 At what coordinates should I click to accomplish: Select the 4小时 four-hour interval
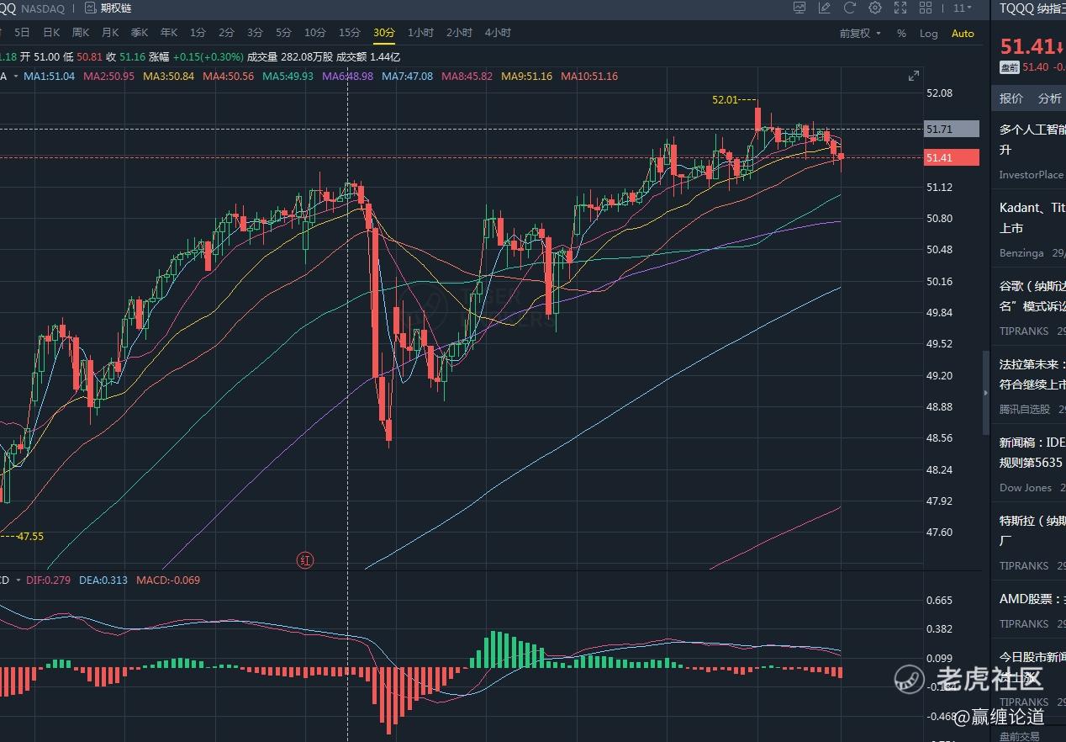point(498,33)
